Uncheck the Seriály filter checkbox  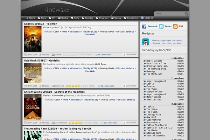pyautogui.click(x=112, y=18)
